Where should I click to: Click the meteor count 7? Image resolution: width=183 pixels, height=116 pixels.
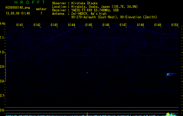click(41, 13)
